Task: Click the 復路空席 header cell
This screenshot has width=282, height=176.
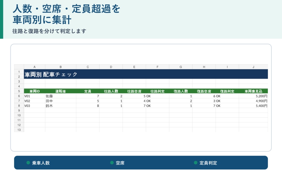Action: pyautogui.click(x=204, y=91)
